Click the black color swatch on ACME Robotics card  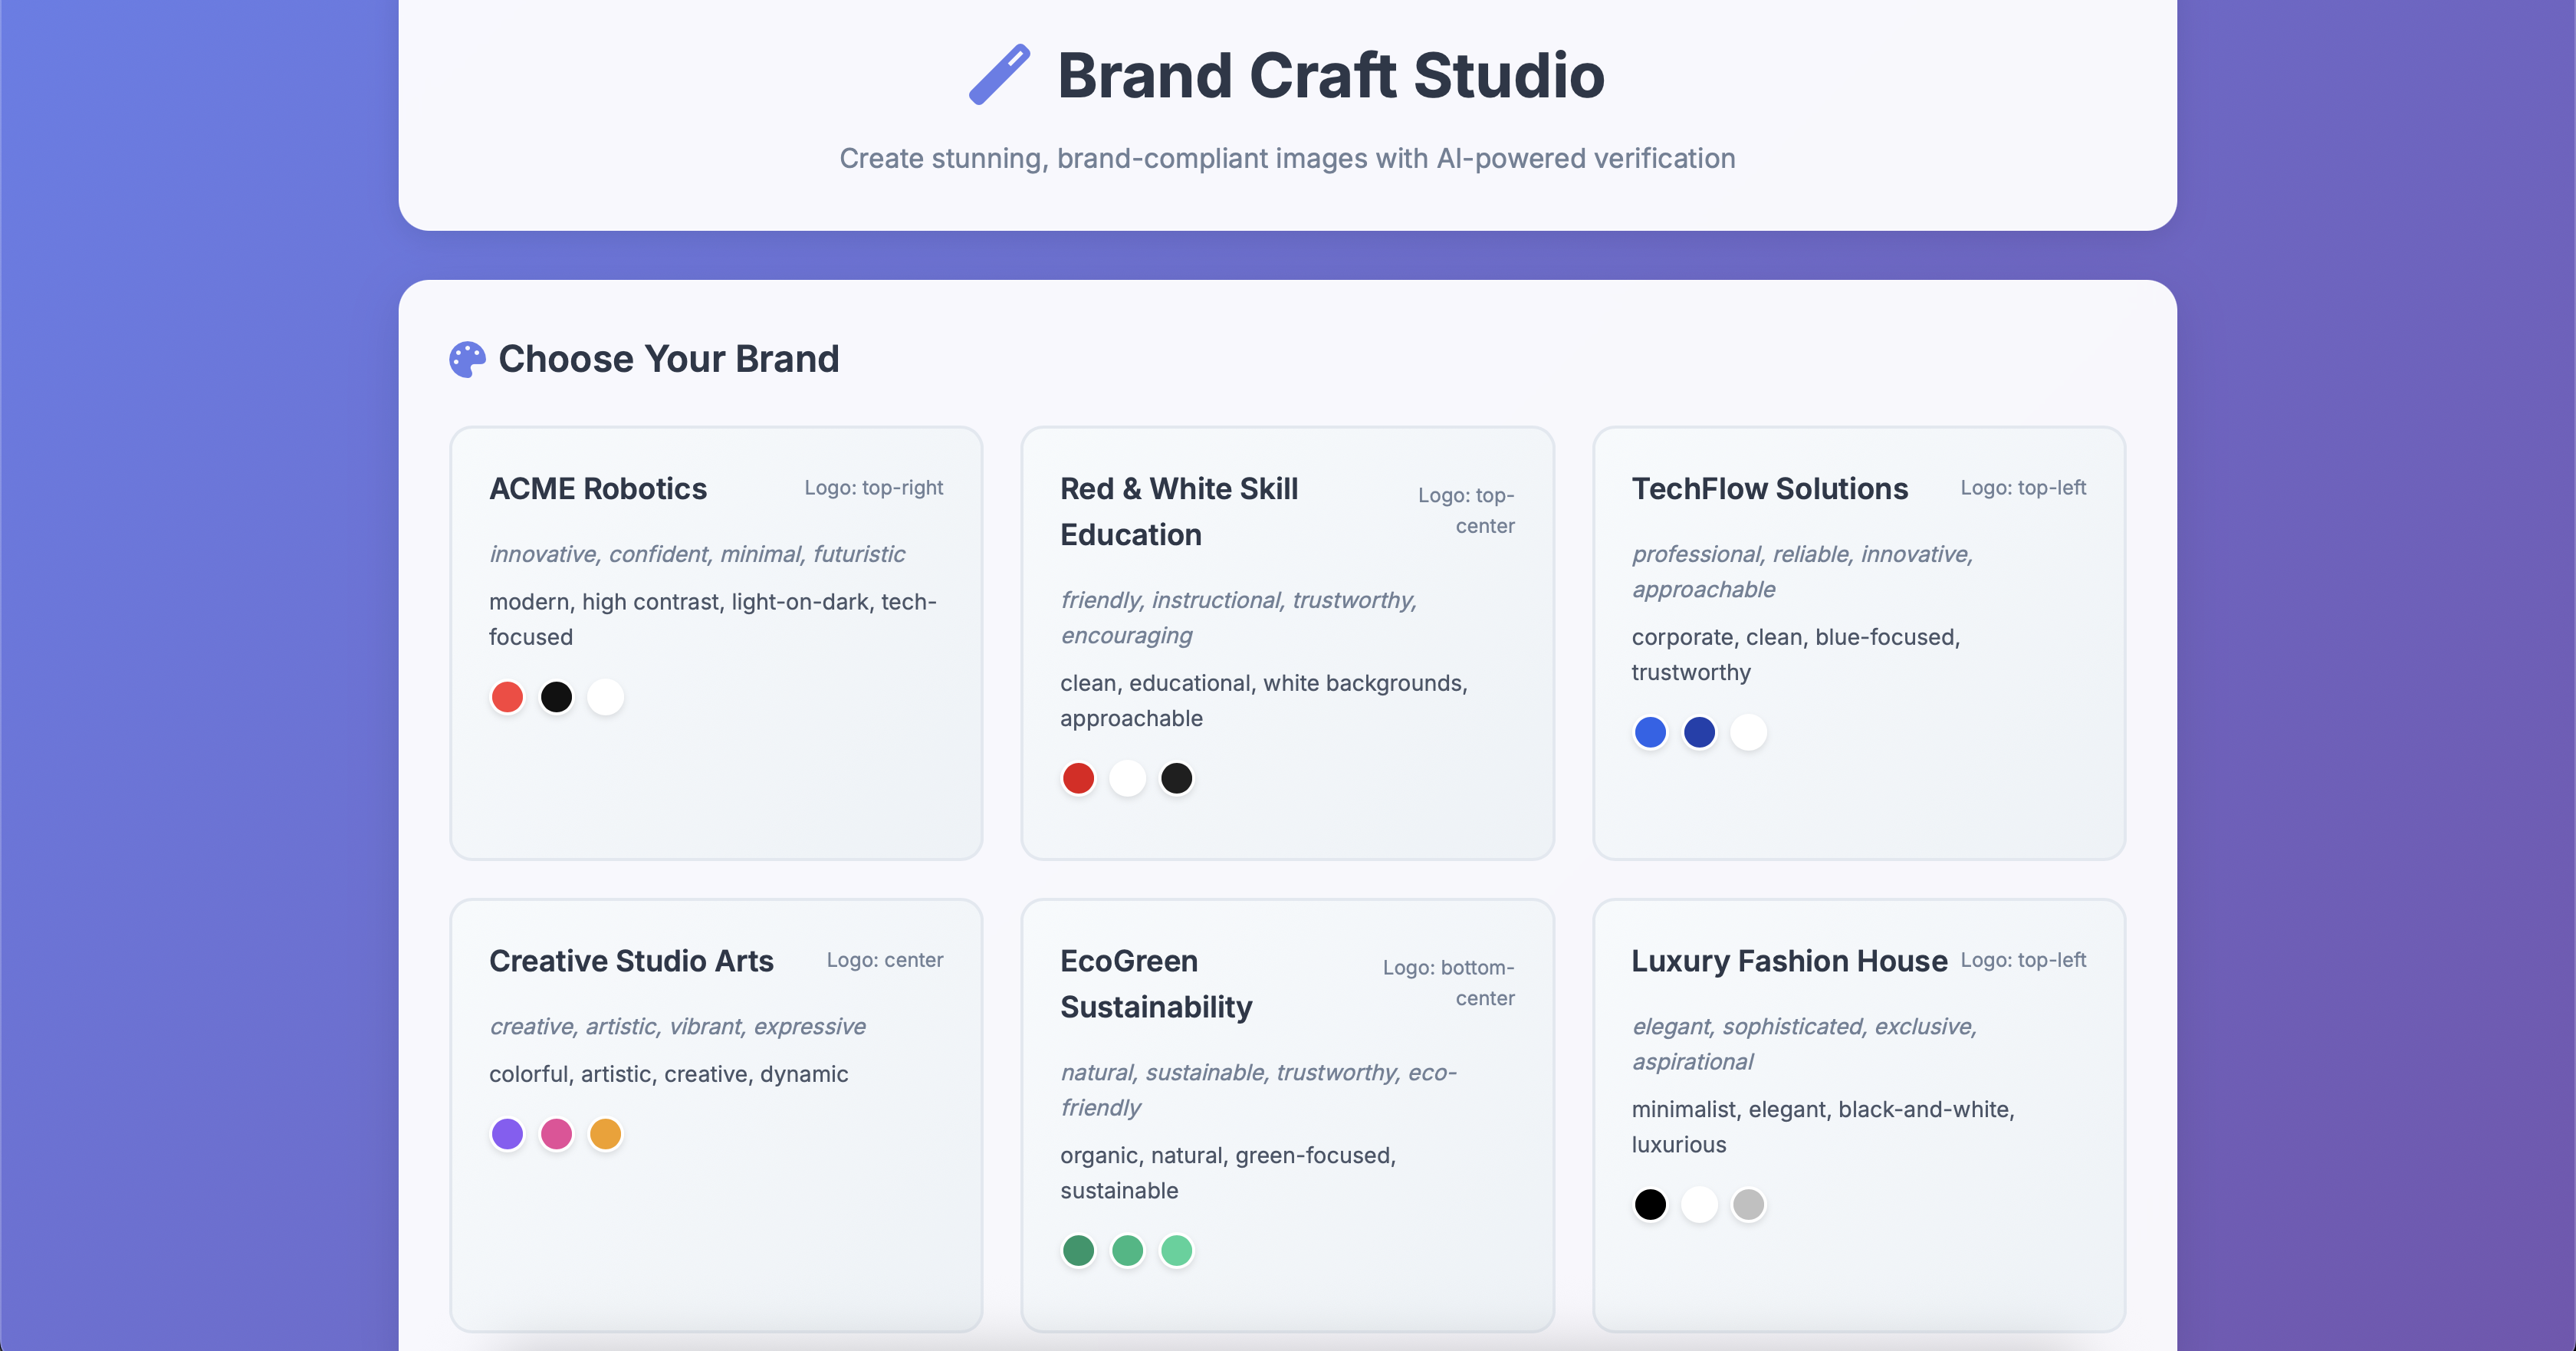coord(556,696)
